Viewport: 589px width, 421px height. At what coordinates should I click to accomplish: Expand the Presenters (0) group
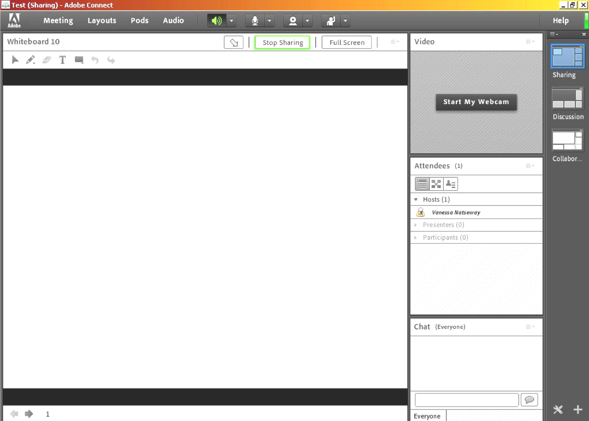(416, 225)
